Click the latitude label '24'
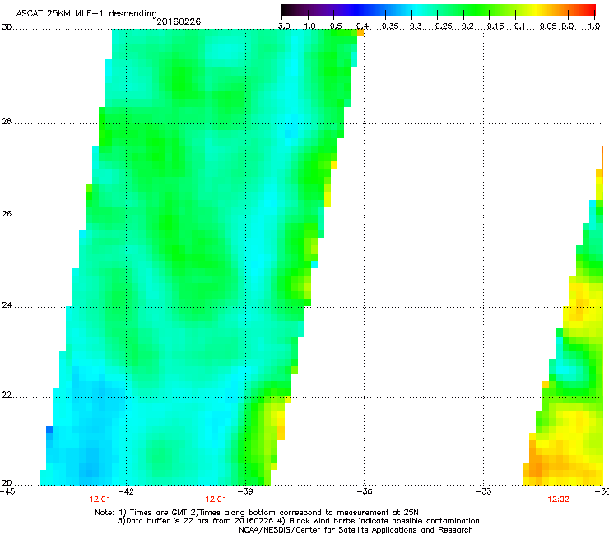The image size is (609, 535). tap(7, 305)
